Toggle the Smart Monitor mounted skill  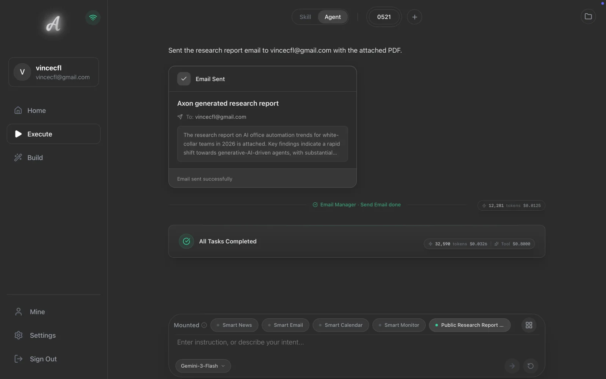point(399,325)
